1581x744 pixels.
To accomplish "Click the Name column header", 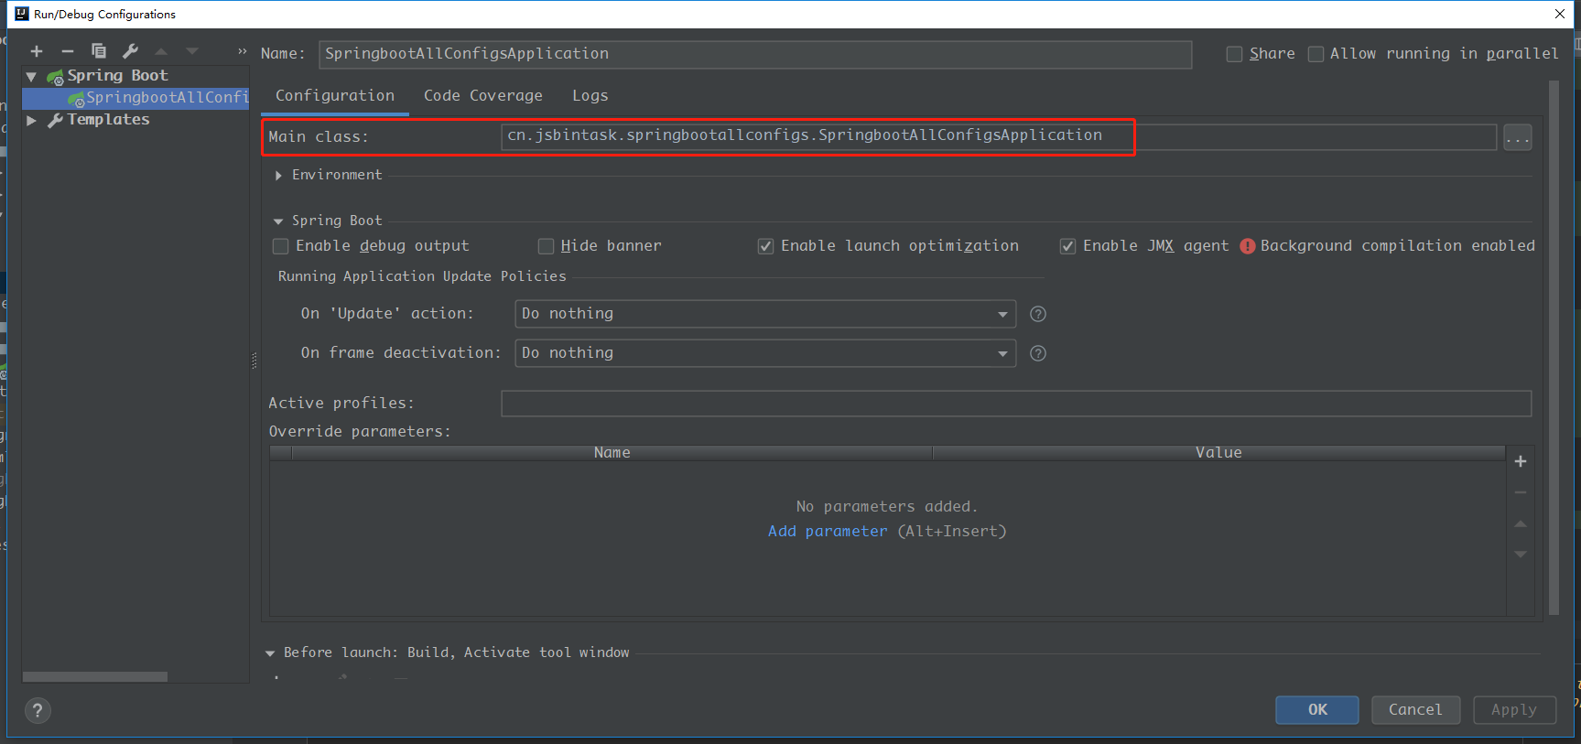I will tap(612, 453).
